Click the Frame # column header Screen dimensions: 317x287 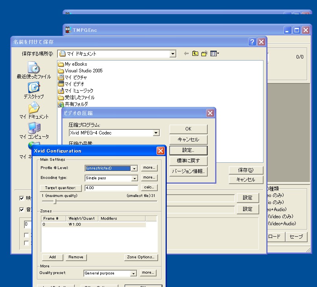tap(53, 219)
